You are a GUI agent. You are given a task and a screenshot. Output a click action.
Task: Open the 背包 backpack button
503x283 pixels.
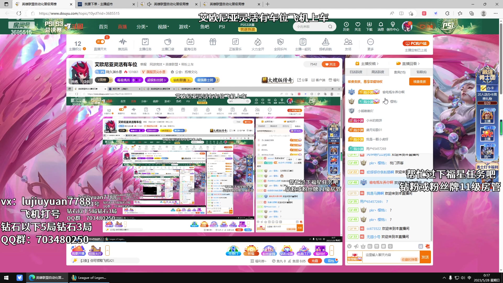[x=331, y=261]
